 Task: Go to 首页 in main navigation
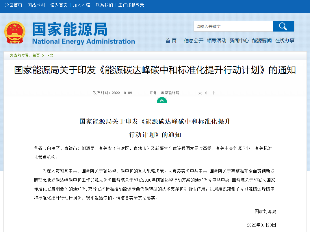point(171,41)
